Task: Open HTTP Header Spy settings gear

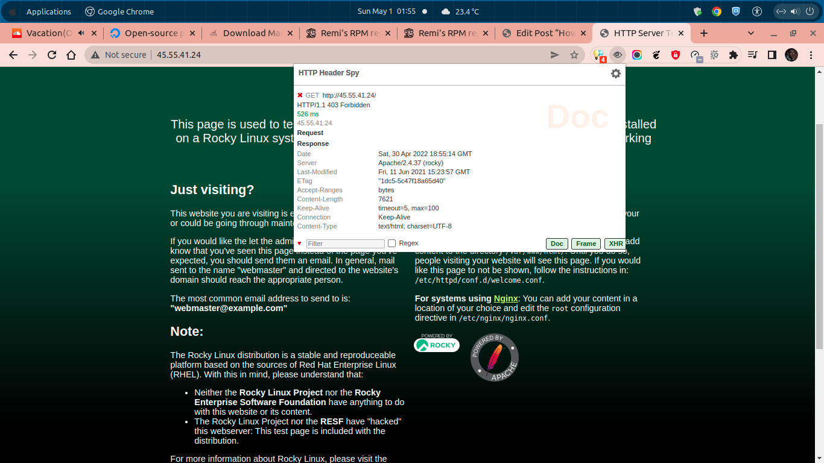Action: coord(615,73)
